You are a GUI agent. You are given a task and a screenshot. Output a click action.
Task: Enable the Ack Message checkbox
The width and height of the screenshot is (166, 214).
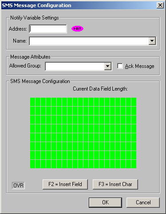pyautogui.click(x=120, y=66)
